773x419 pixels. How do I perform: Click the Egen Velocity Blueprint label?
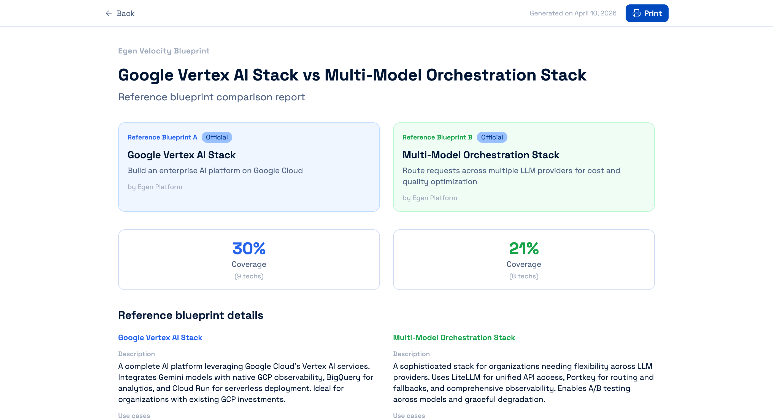(x=164, y=51)
